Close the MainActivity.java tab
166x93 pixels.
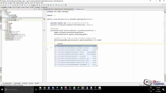[x=85, y=9]
